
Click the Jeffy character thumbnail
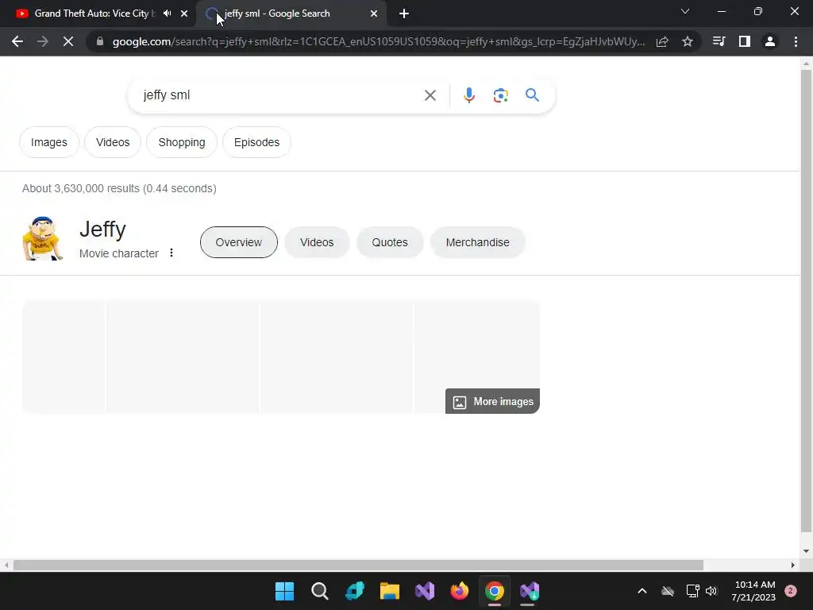(x=43, y=238)
